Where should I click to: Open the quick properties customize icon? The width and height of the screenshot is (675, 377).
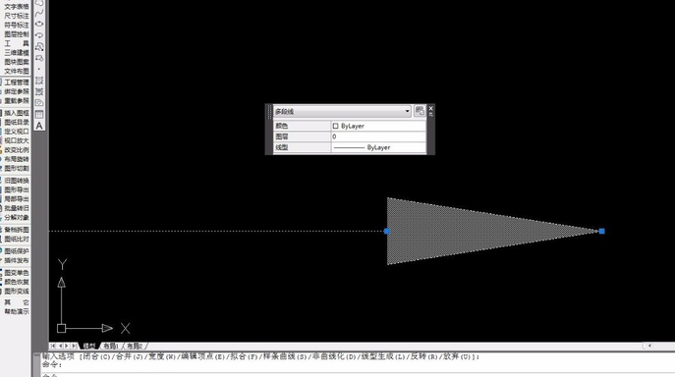(x=420, y=111)
